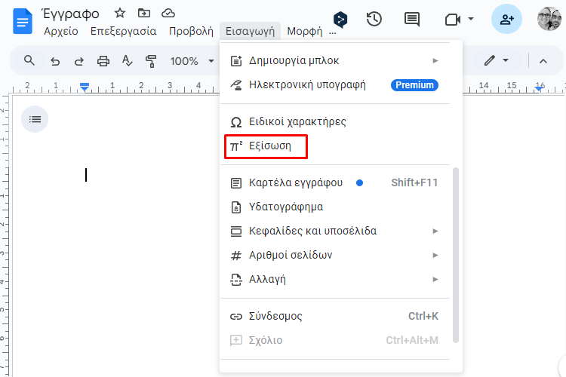
Task: Select the paint format roller icon
Action: (x=151, y=61)
